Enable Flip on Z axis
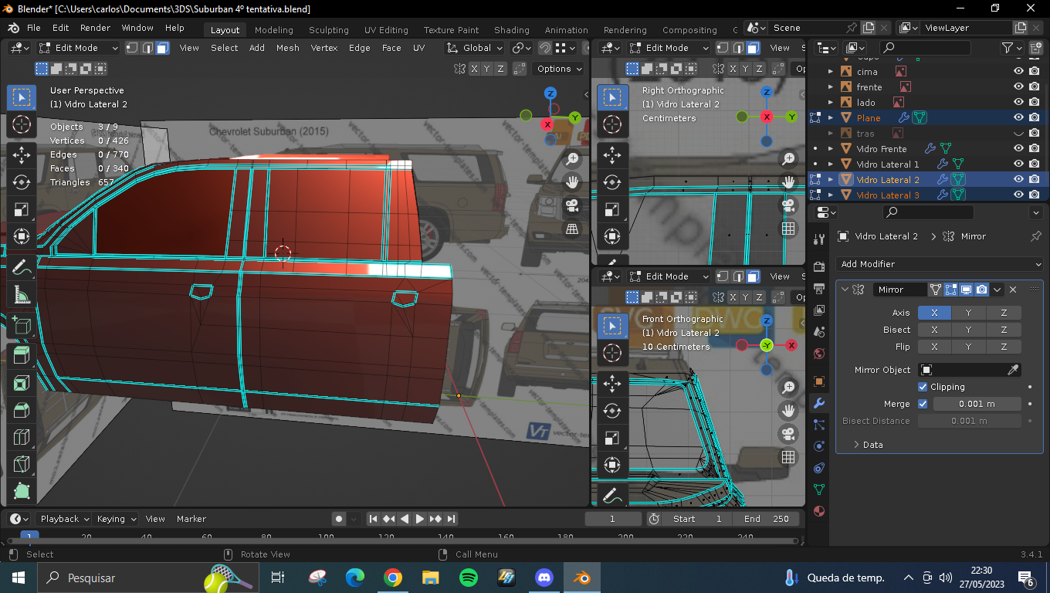This screenshot has height=593, width=1050. [x=1004, y=347]
